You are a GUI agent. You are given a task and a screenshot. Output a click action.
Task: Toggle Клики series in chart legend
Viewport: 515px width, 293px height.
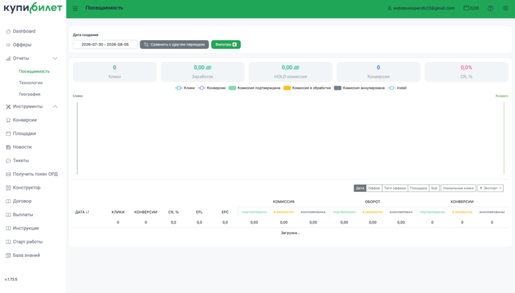coord(185,88)
